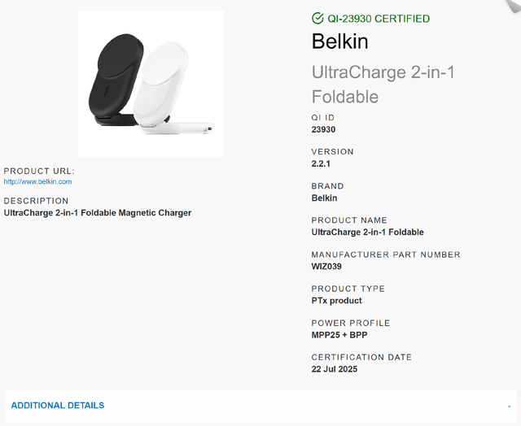The height and width of the screenshot is (426, 521).
Task: Click the product name value UltraCharge 2-in-1 Foldable
Action: 367,233
